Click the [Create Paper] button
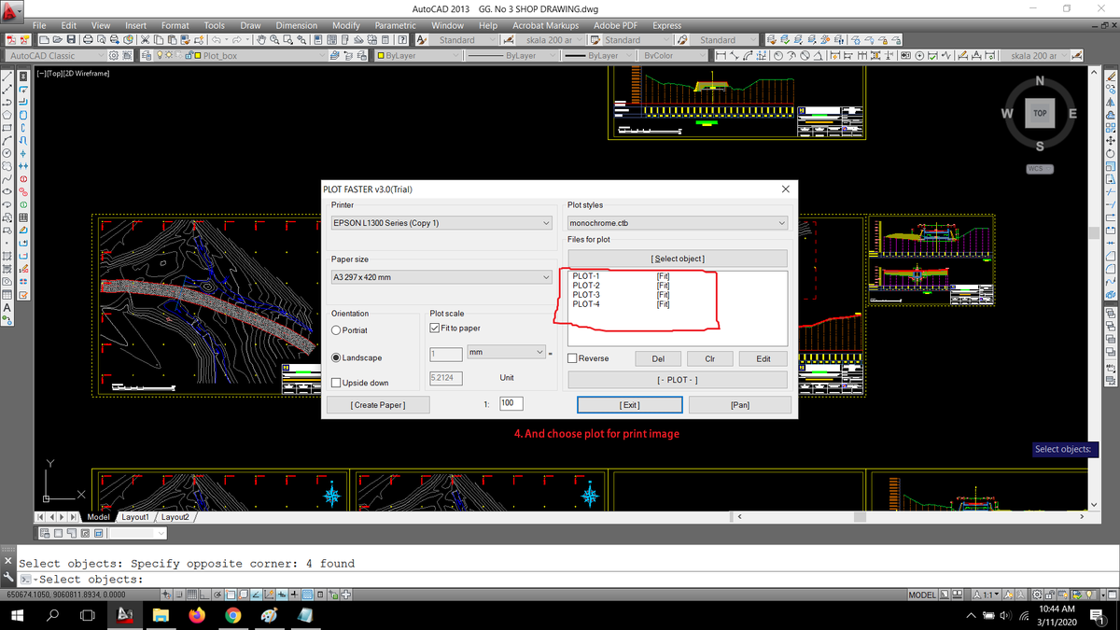The width and height of the screenshot is (1120, 630). coord(378,405)
